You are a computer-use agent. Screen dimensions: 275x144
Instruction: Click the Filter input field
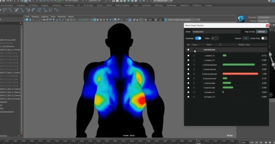click(x=215, y=38)
